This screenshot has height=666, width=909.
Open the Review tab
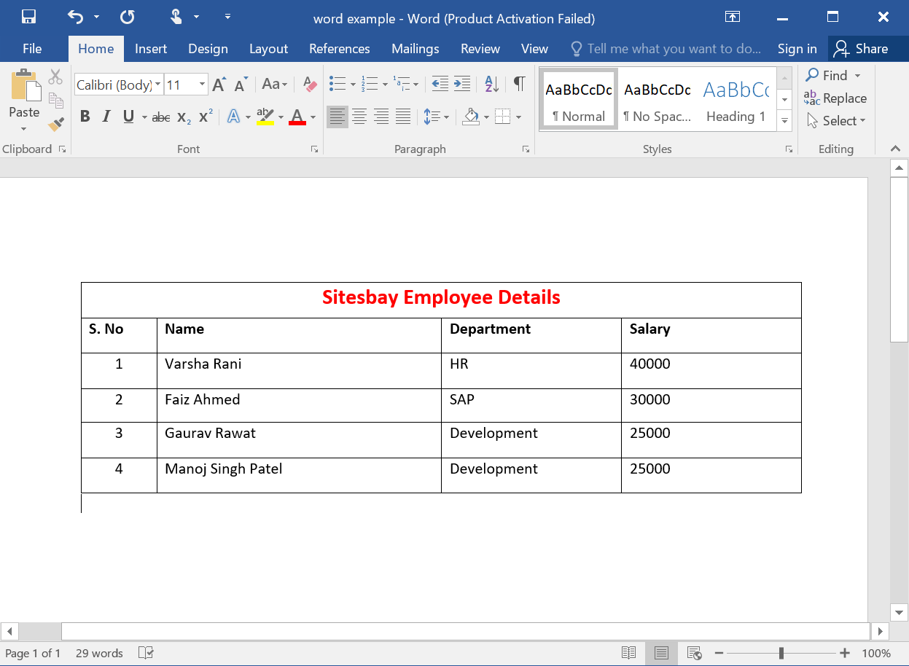[480, 49]
